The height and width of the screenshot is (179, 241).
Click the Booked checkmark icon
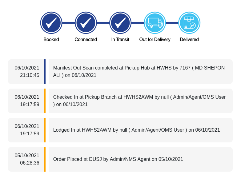[51, 23]
